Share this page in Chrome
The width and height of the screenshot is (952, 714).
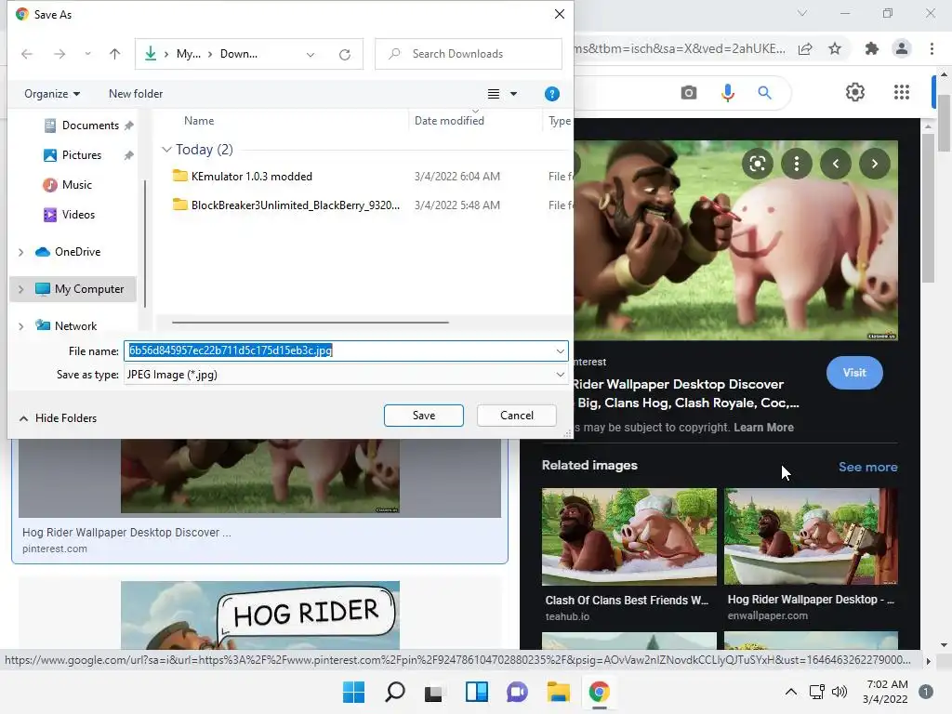[x=805, y=48]
